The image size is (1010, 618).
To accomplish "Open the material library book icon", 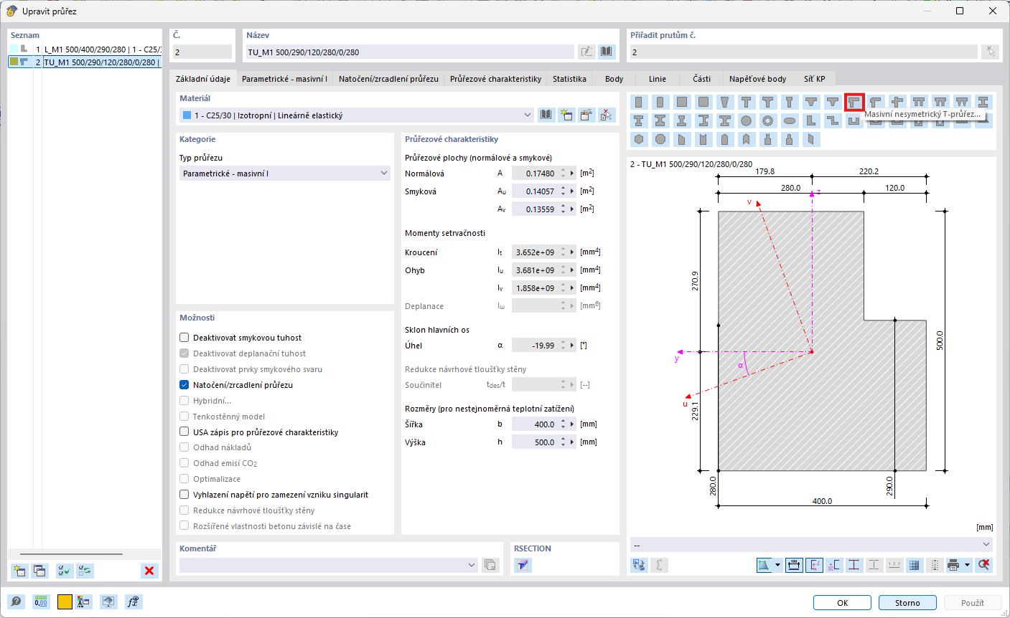I will click(x=546, y=115).
